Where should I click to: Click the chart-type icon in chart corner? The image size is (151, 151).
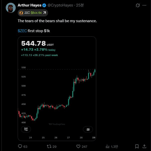tap(88, 129)
